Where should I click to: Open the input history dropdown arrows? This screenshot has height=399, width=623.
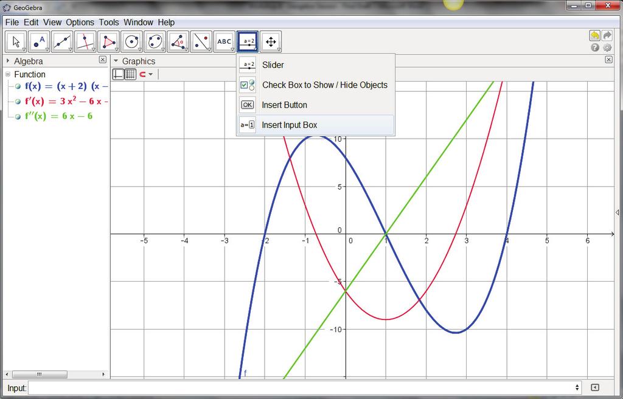577,387
